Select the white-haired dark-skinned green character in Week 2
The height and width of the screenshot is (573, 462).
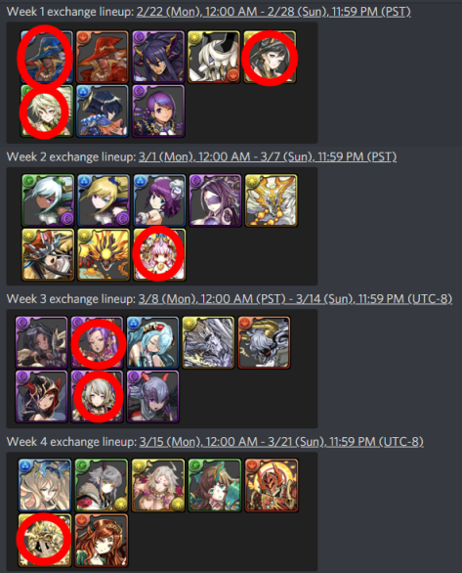pyautogui.click(x=48, y=200)
